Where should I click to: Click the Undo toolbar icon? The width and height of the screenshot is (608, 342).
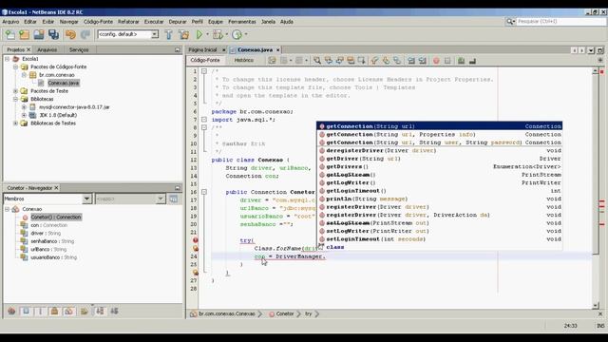tap(70, 34)
